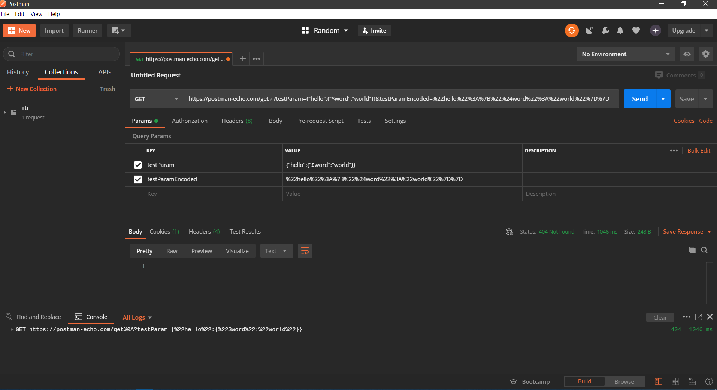This screenshot has height=390, width=717.
Task: Copy response body to clipboard
Action: [x=692, y=250]
